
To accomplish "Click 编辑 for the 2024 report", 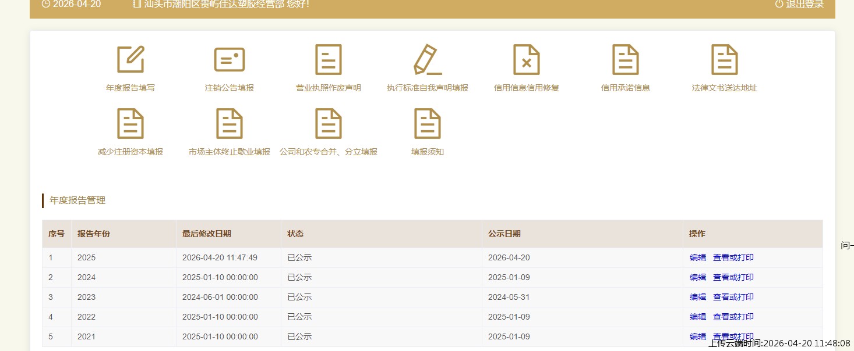I will tap(697, 277).
